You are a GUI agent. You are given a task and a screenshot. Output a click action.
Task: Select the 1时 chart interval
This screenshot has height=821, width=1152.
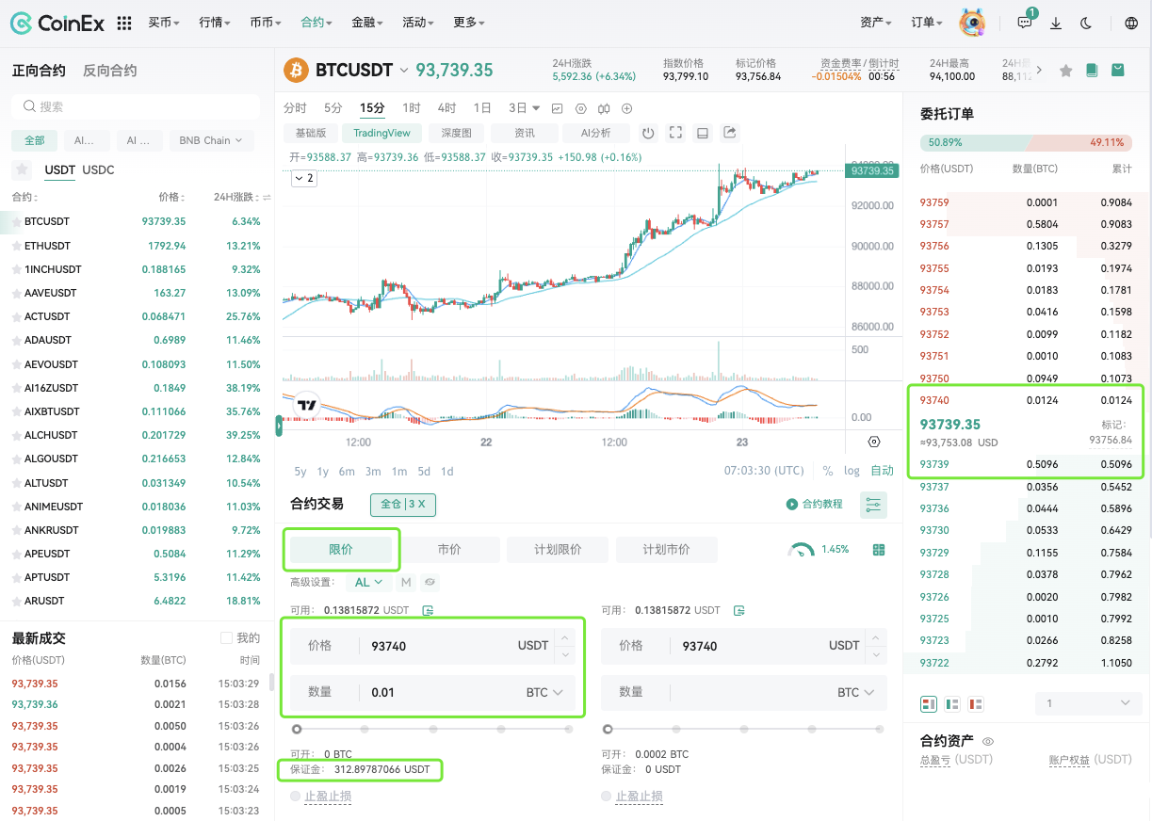coord(412,108)
